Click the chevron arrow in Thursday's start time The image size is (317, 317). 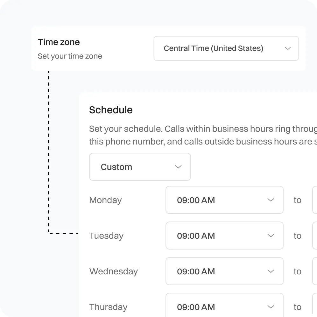tap(271, 307)
